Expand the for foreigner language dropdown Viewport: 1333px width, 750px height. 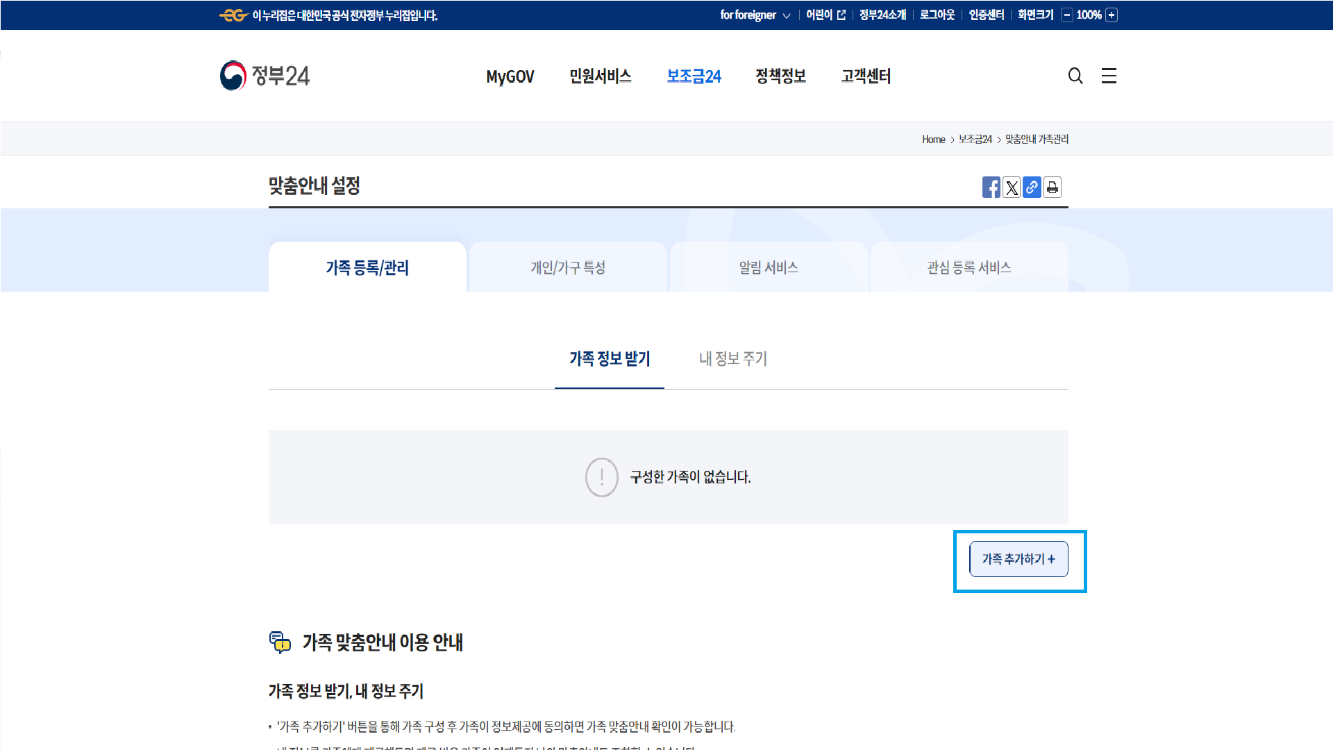(755, 15)
